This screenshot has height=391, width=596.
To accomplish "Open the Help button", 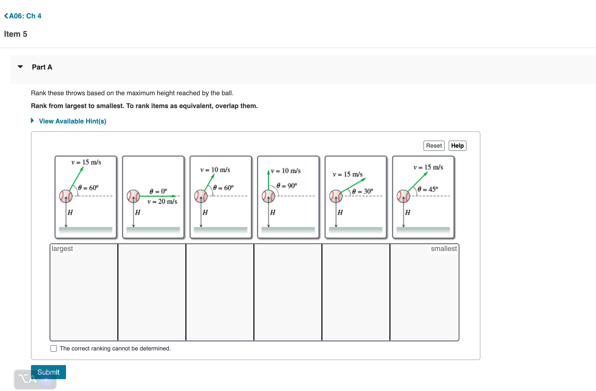I will (x=457, y=146).
